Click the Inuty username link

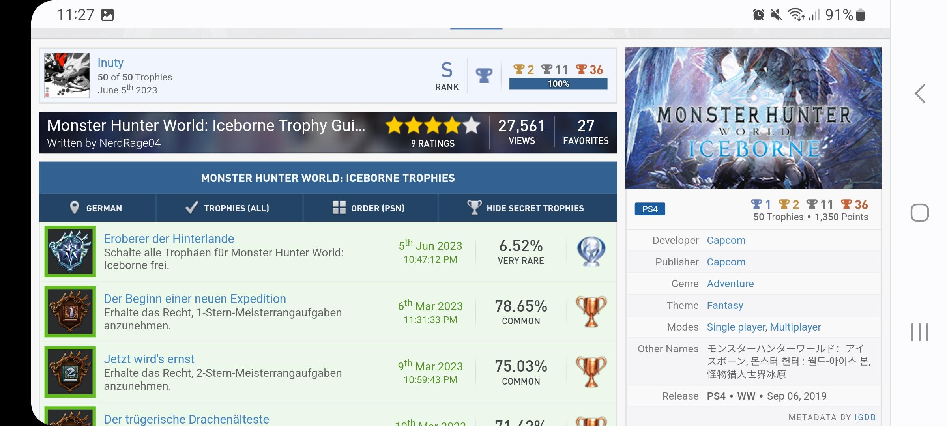(110, 63)
